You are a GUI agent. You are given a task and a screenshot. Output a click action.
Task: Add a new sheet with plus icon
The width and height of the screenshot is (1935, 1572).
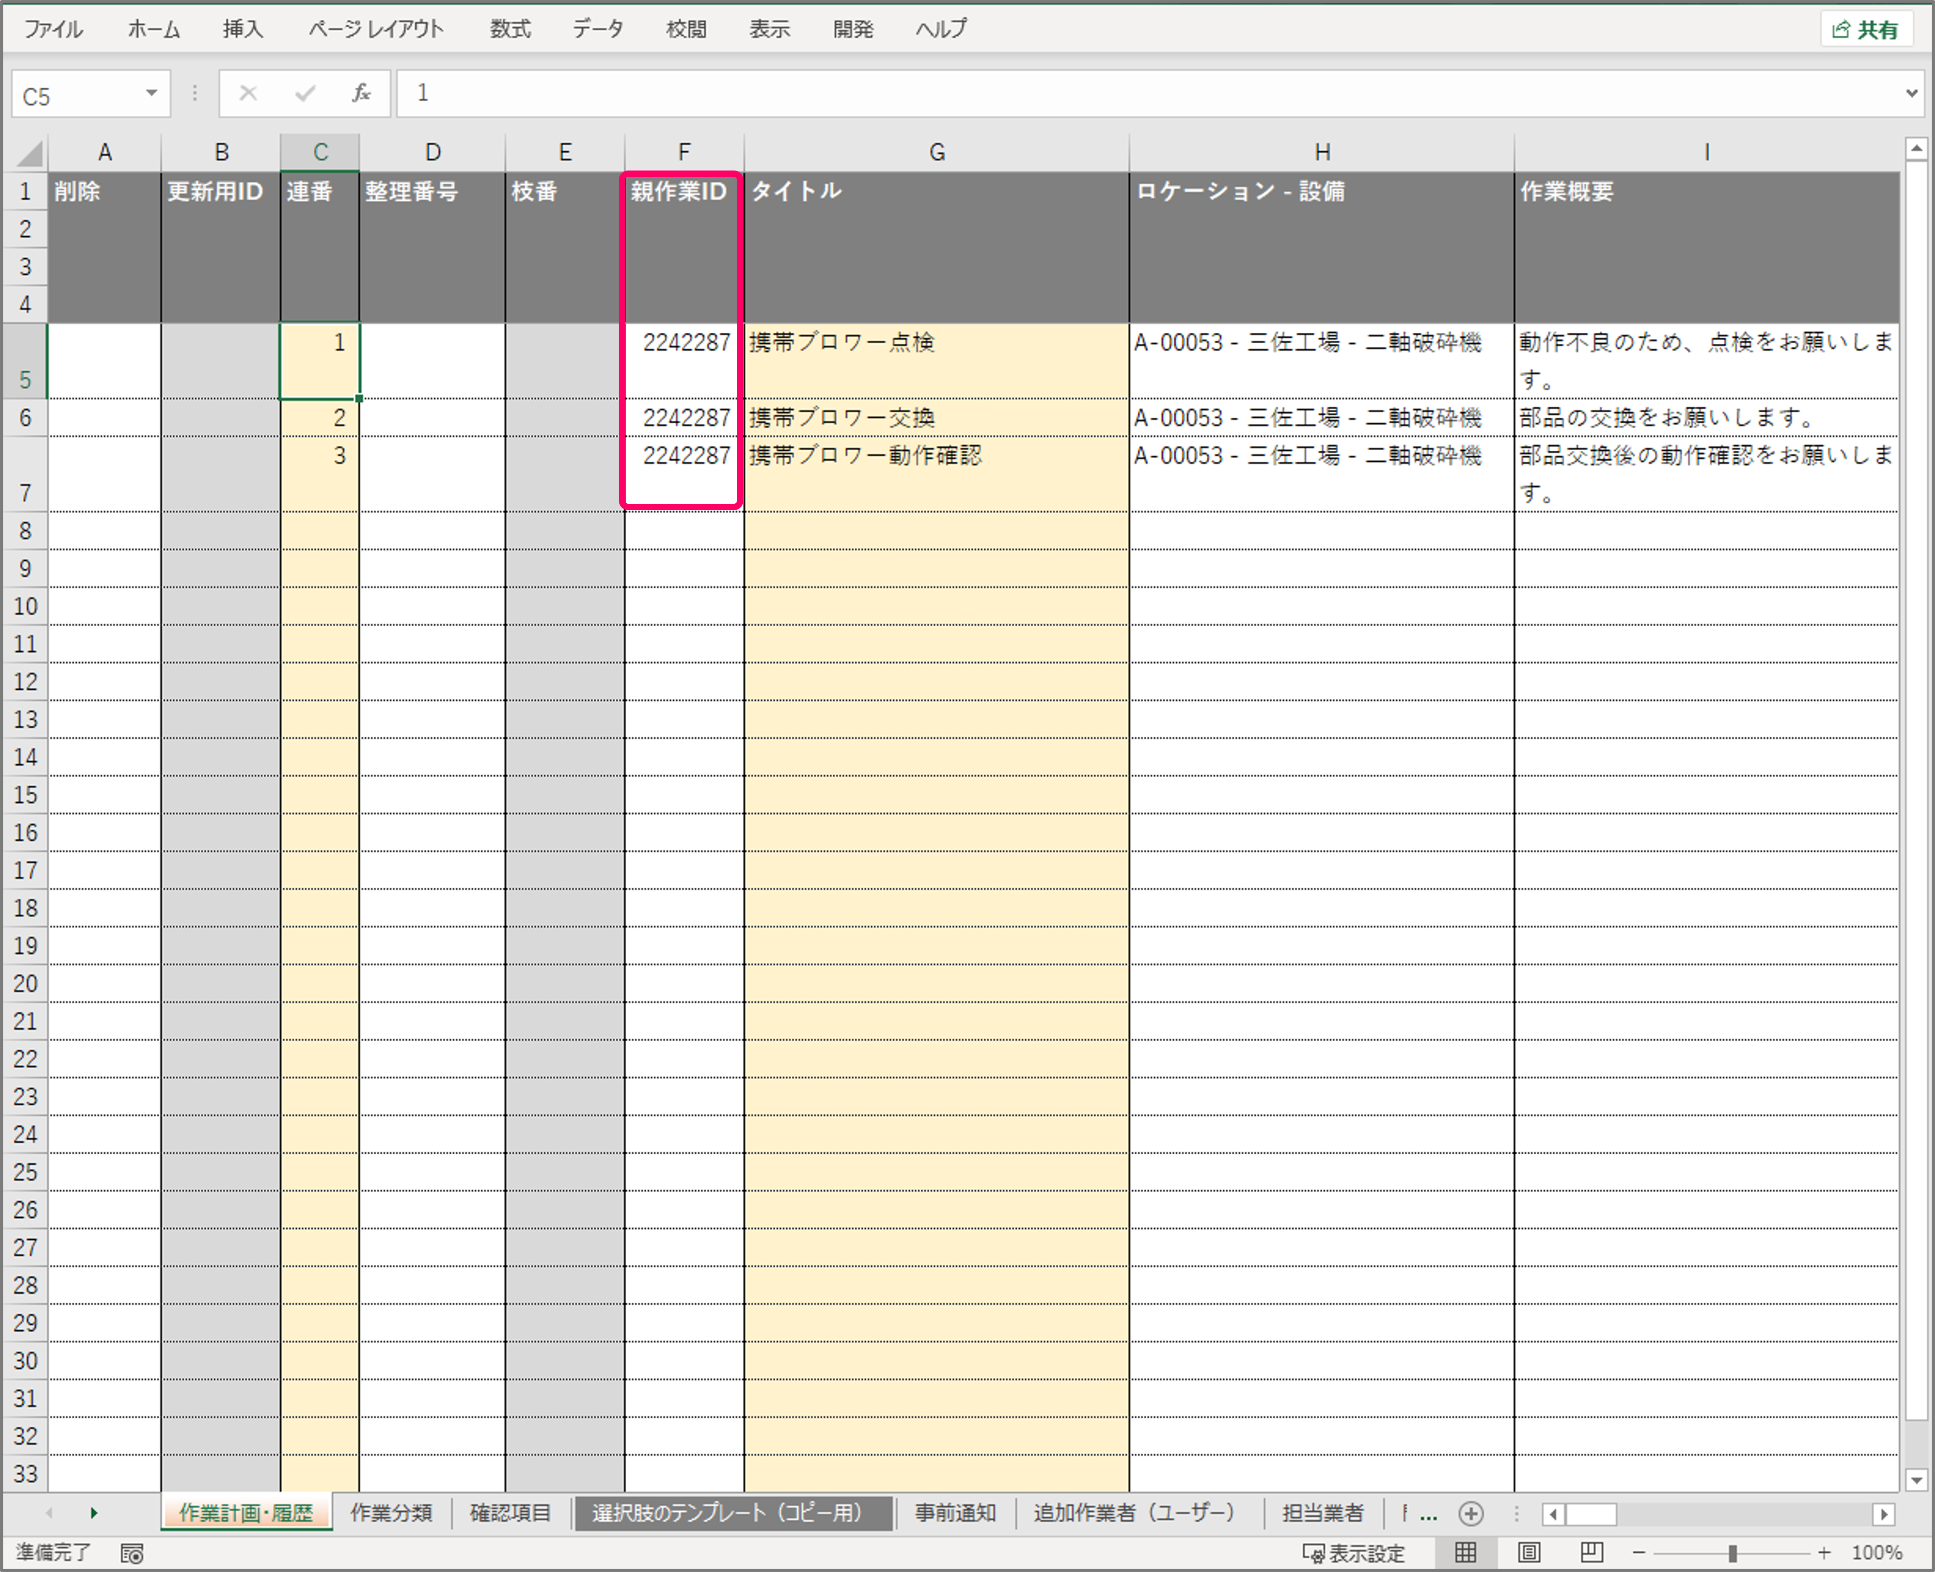click(x=1471, y=1513)
